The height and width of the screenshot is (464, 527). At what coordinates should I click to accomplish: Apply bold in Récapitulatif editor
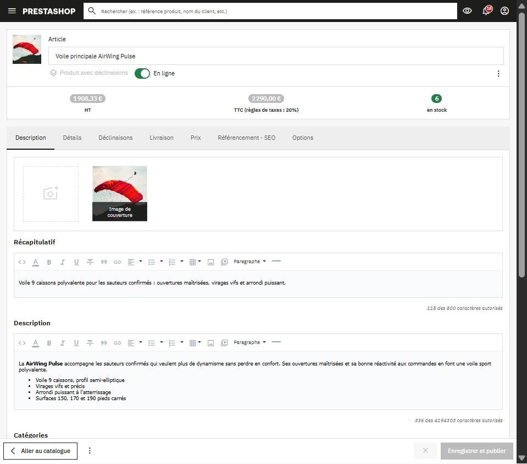pyautogui.click(x=49, y=262)
